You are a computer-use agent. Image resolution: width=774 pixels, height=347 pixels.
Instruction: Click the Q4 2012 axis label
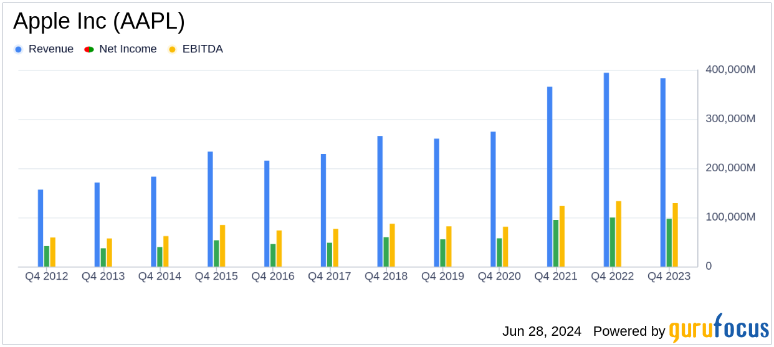47,276
